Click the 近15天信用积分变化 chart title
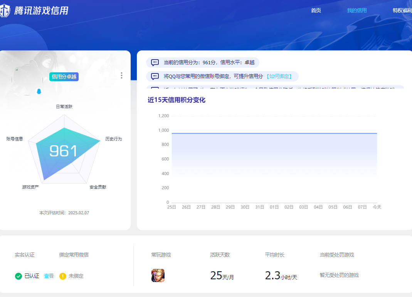The height and width of the screenshot is (297, 412). click(x=177, y=100)
